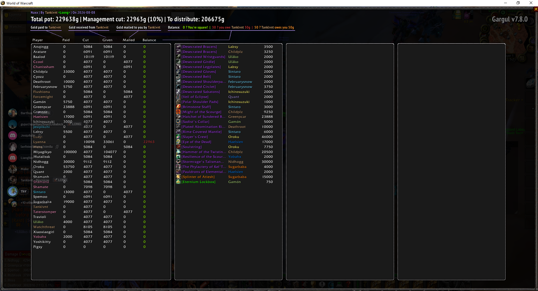Click the '46000' price for Slayer's Crest
The height and width of the screenshot is (291, 538).
pos(267,137)
